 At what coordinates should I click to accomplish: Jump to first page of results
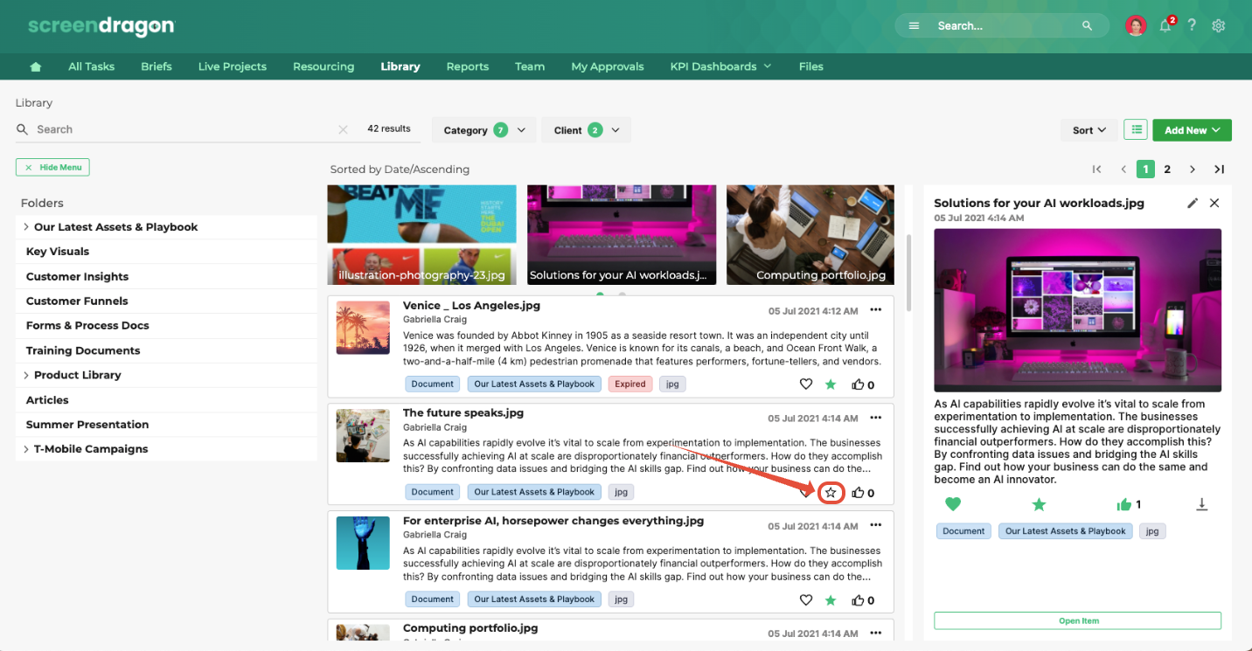1097,170
